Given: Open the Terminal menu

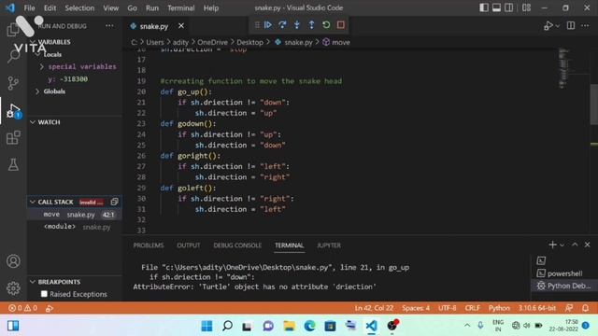Looking at the screenshot, I should (x=180, y=7).
